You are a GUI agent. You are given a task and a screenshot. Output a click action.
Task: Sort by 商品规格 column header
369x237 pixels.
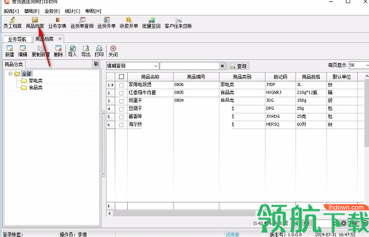(x=311, y=77)
